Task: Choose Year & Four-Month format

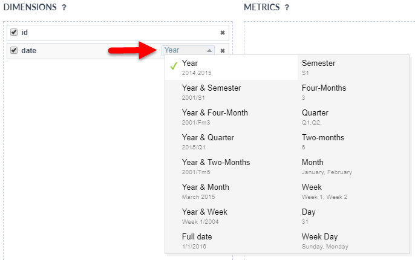Action: [x=215, y=117]
